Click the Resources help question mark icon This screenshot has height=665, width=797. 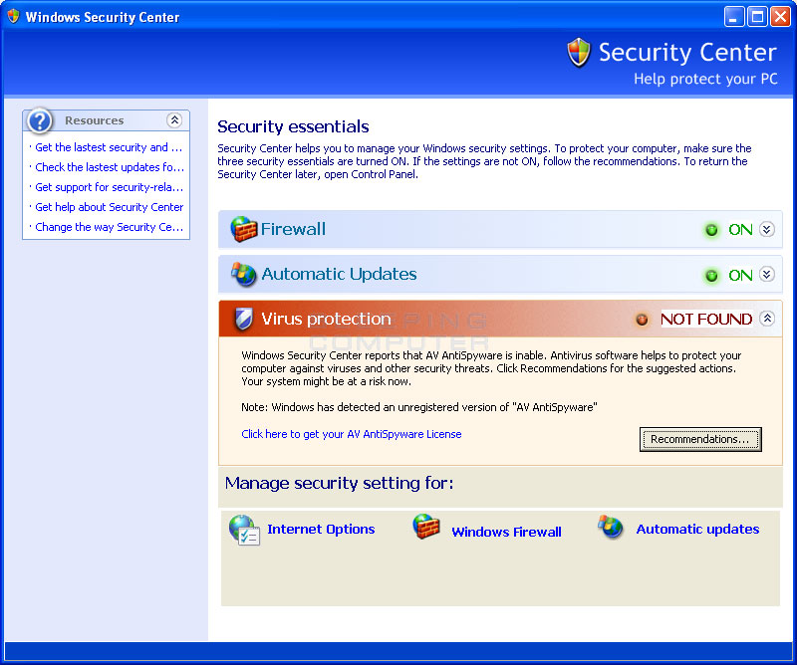coord(40,120)
